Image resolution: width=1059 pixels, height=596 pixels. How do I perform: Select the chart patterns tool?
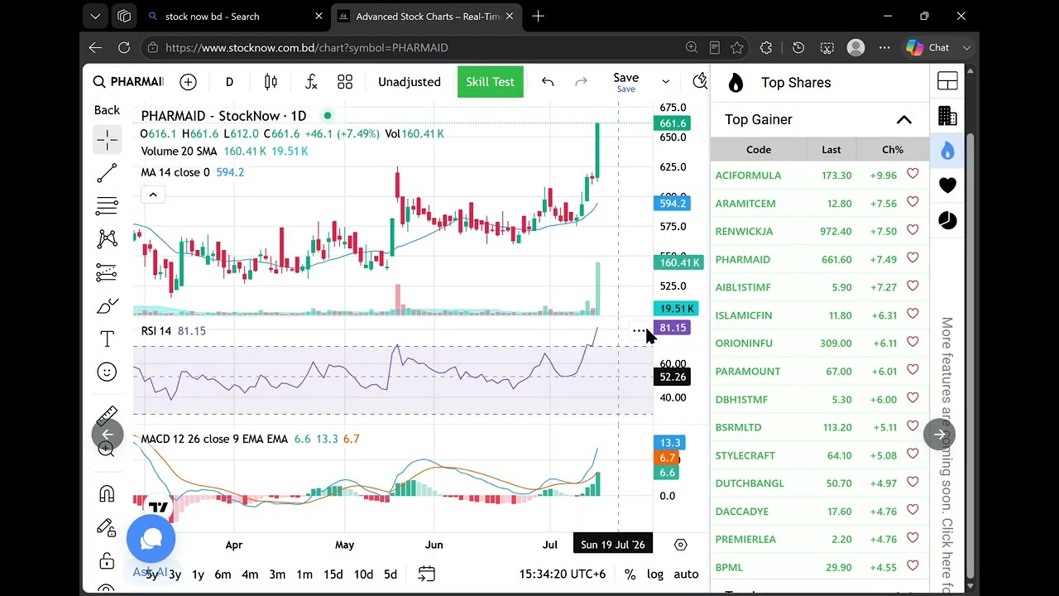point(107,238)
